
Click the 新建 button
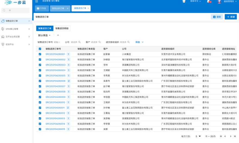(x=231, y=17)
